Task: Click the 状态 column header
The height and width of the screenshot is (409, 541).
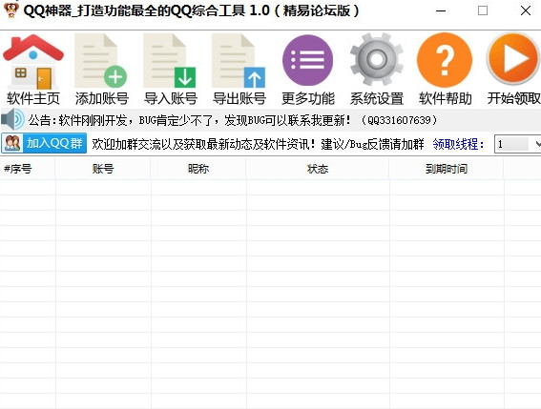Action: click(318, 169)
